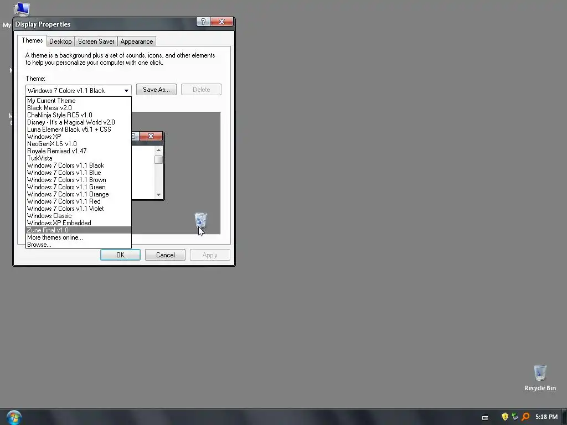Select Windows 7 Colors v1.1 Blue
Image resolution: width=567 pixels, height=425 pixels.
pyautogui.click(x=79, y=173)
